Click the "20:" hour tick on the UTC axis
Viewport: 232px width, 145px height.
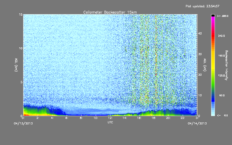(168, 118)
